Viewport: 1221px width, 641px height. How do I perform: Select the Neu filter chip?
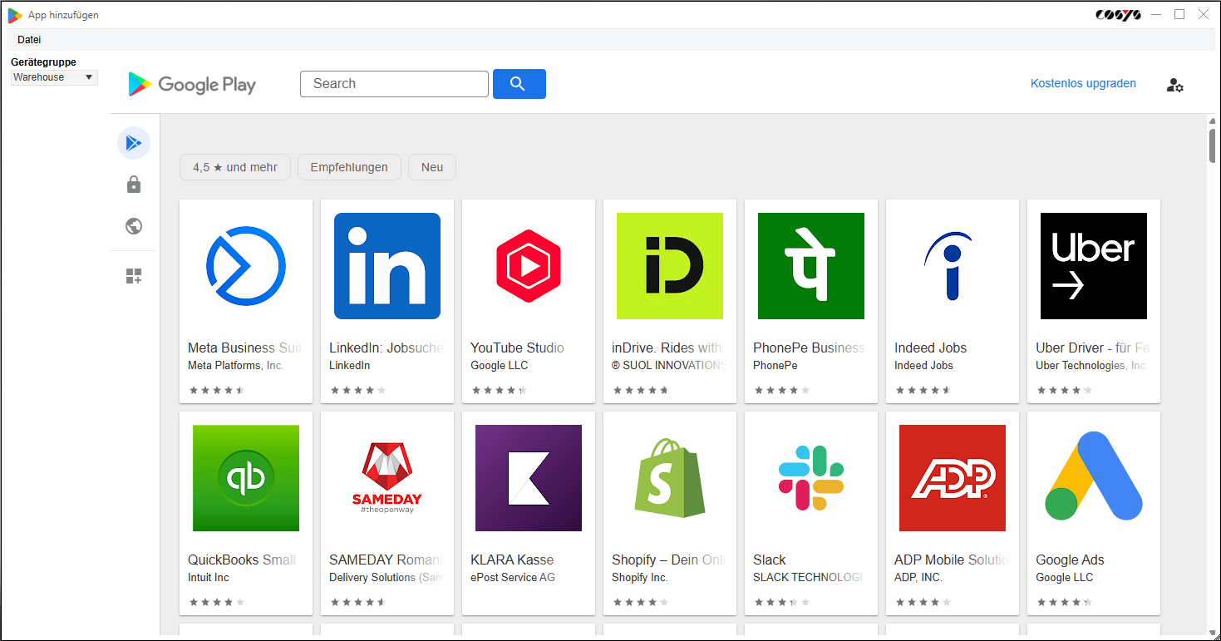[x=432, y=167]
